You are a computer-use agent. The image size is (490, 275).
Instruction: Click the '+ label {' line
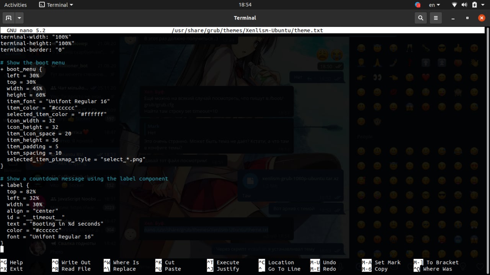click(15, 185)
